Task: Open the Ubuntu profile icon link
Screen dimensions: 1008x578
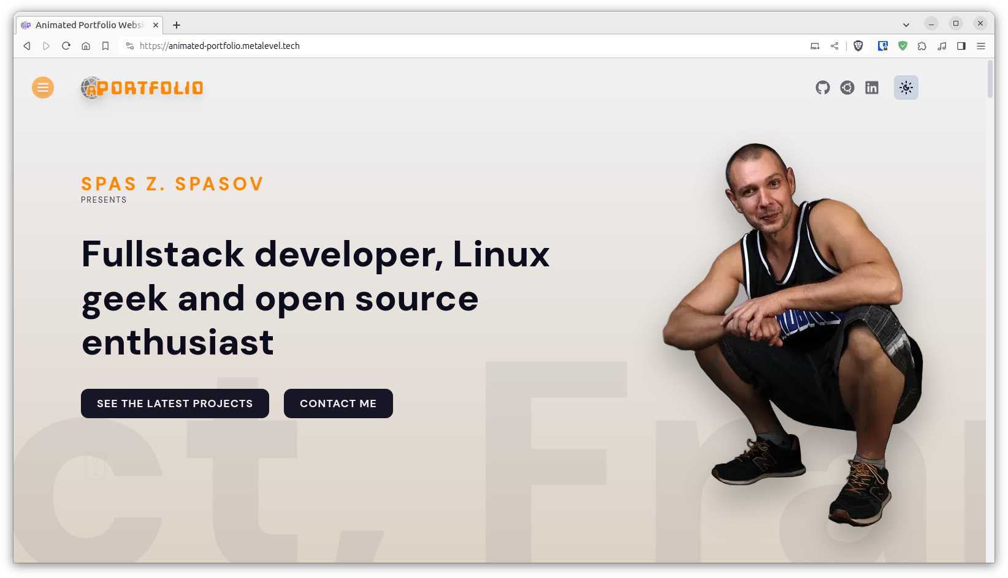Action: 847,88
